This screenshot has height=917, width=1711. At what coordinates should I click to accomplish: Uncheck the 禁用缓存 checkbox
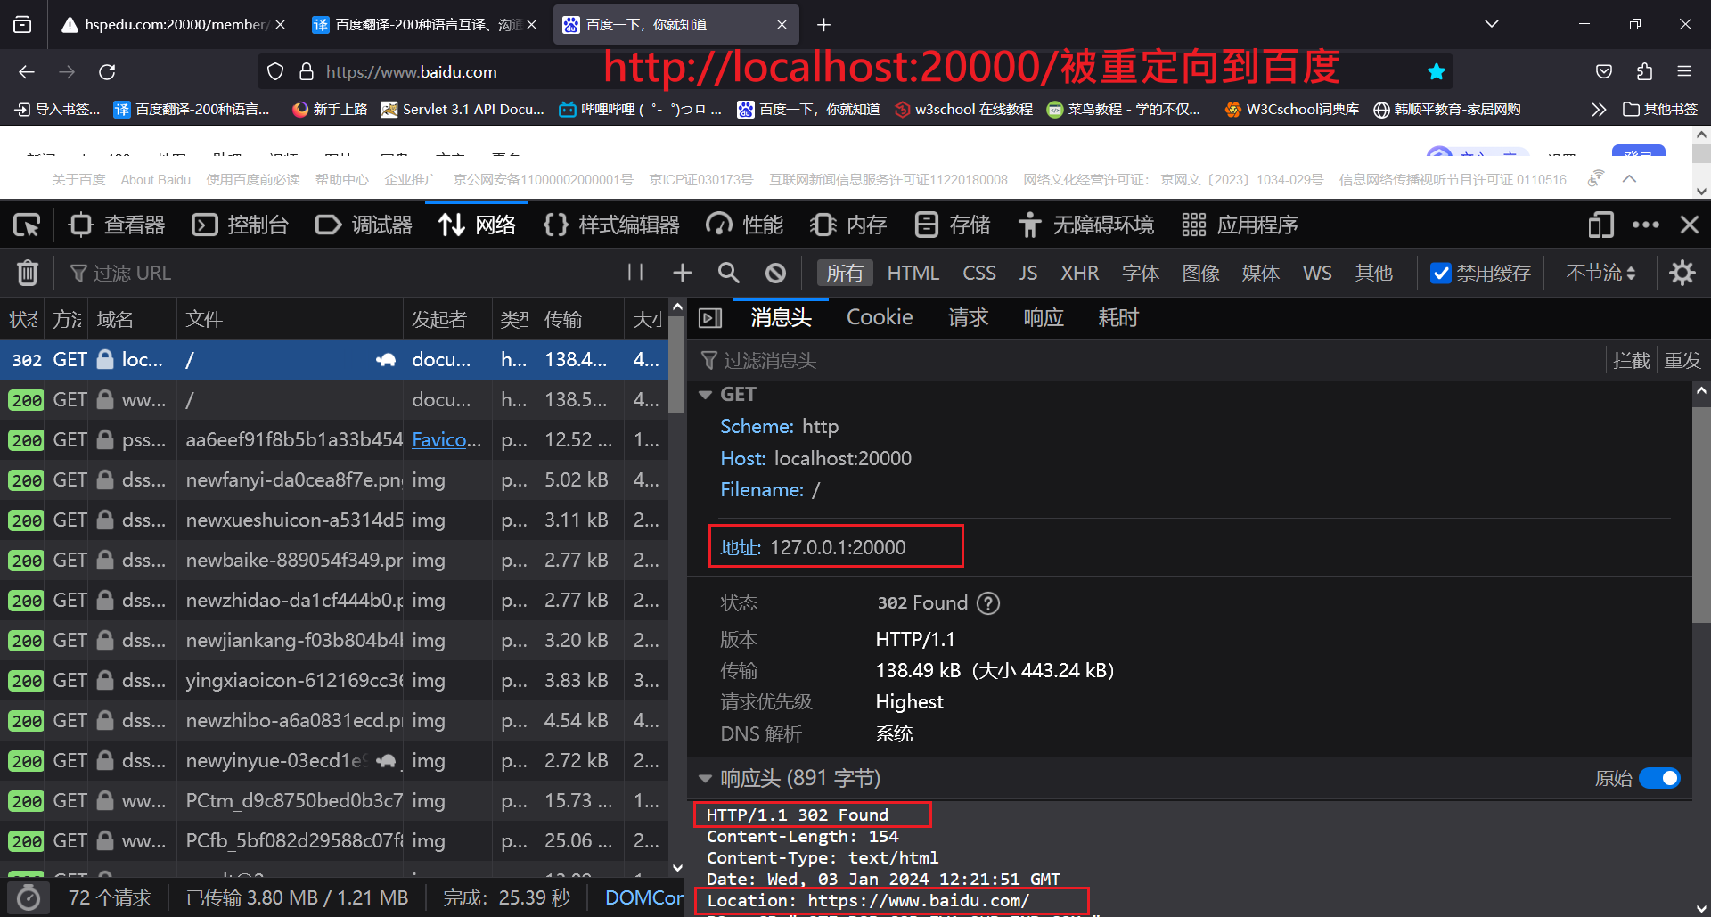pyautogui.click(x=1441, y=273)
